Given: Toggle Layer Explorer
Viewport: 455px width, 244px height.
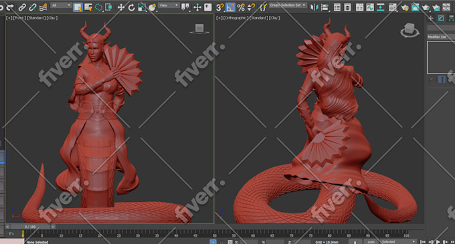Looking at the screenshot, I should point(347,7).
